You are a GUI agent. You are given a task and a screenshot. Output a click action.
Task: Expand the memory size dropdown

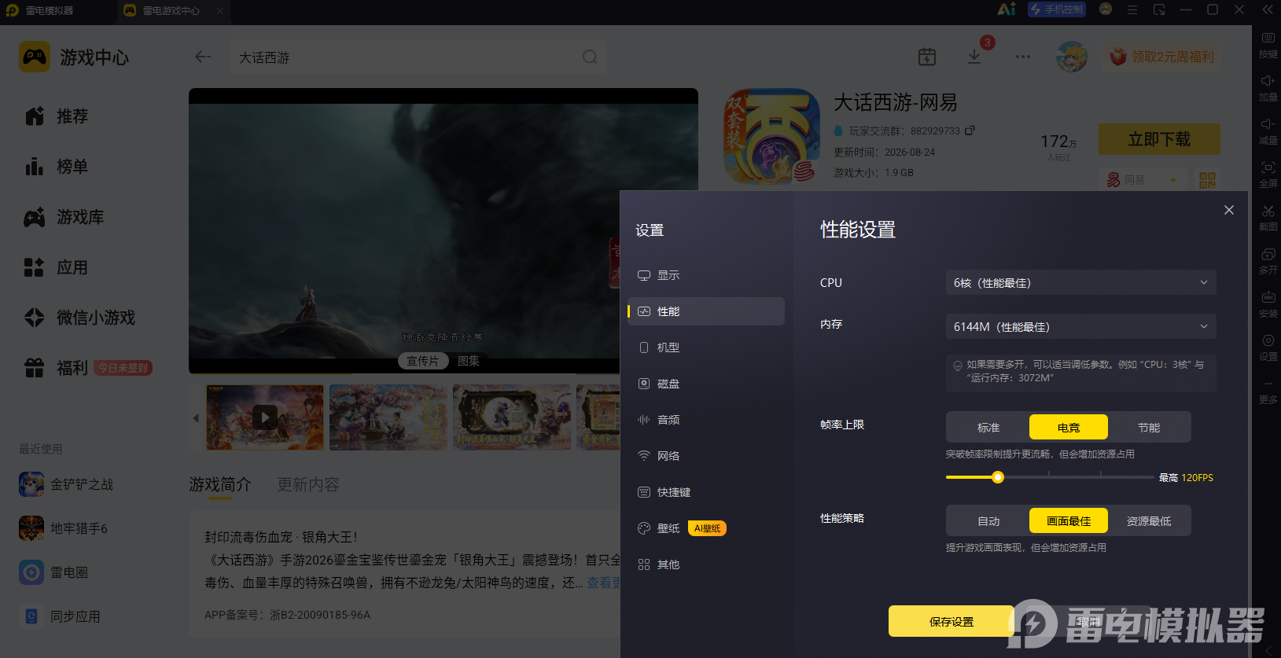pos(1080,326)
